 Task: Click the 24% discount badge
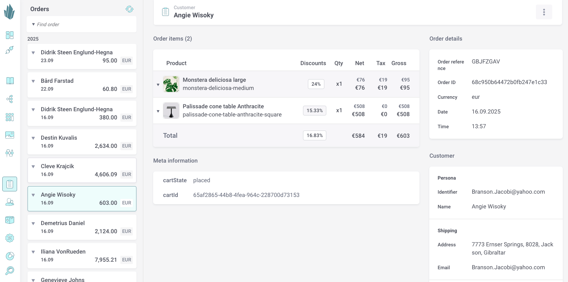pyautogui.click(x=316, y=84)
